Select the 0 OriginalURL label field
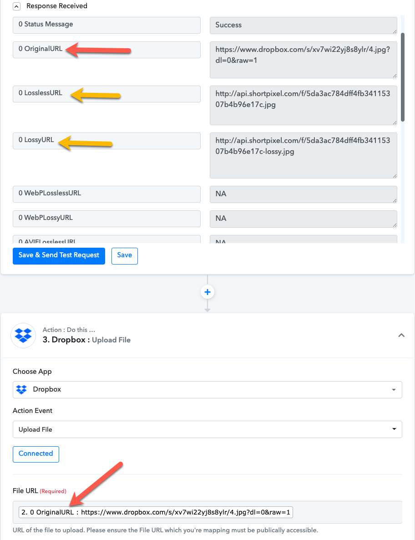Screen dimensions: 415x540 (106, 50)
